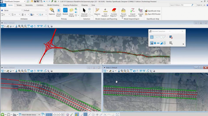Click the Search Ribbon input field

pos(180,5)
